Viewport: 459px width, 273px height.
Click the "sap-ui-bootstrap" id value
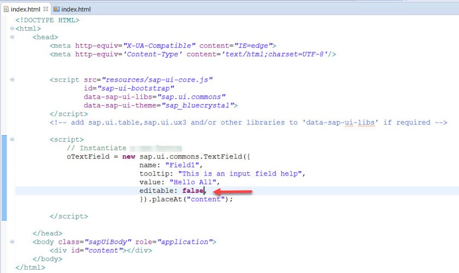point(136,88)
